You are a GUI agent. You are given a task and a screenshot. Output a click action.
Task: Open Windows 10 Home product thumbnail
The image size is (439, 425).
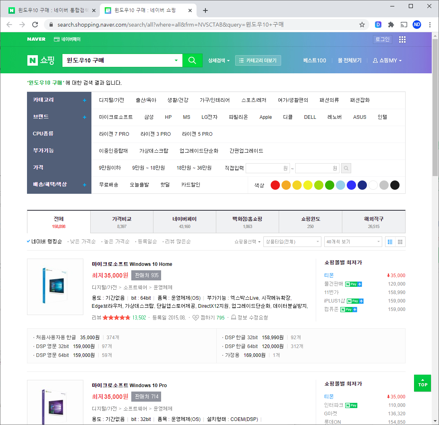point(55,287)
